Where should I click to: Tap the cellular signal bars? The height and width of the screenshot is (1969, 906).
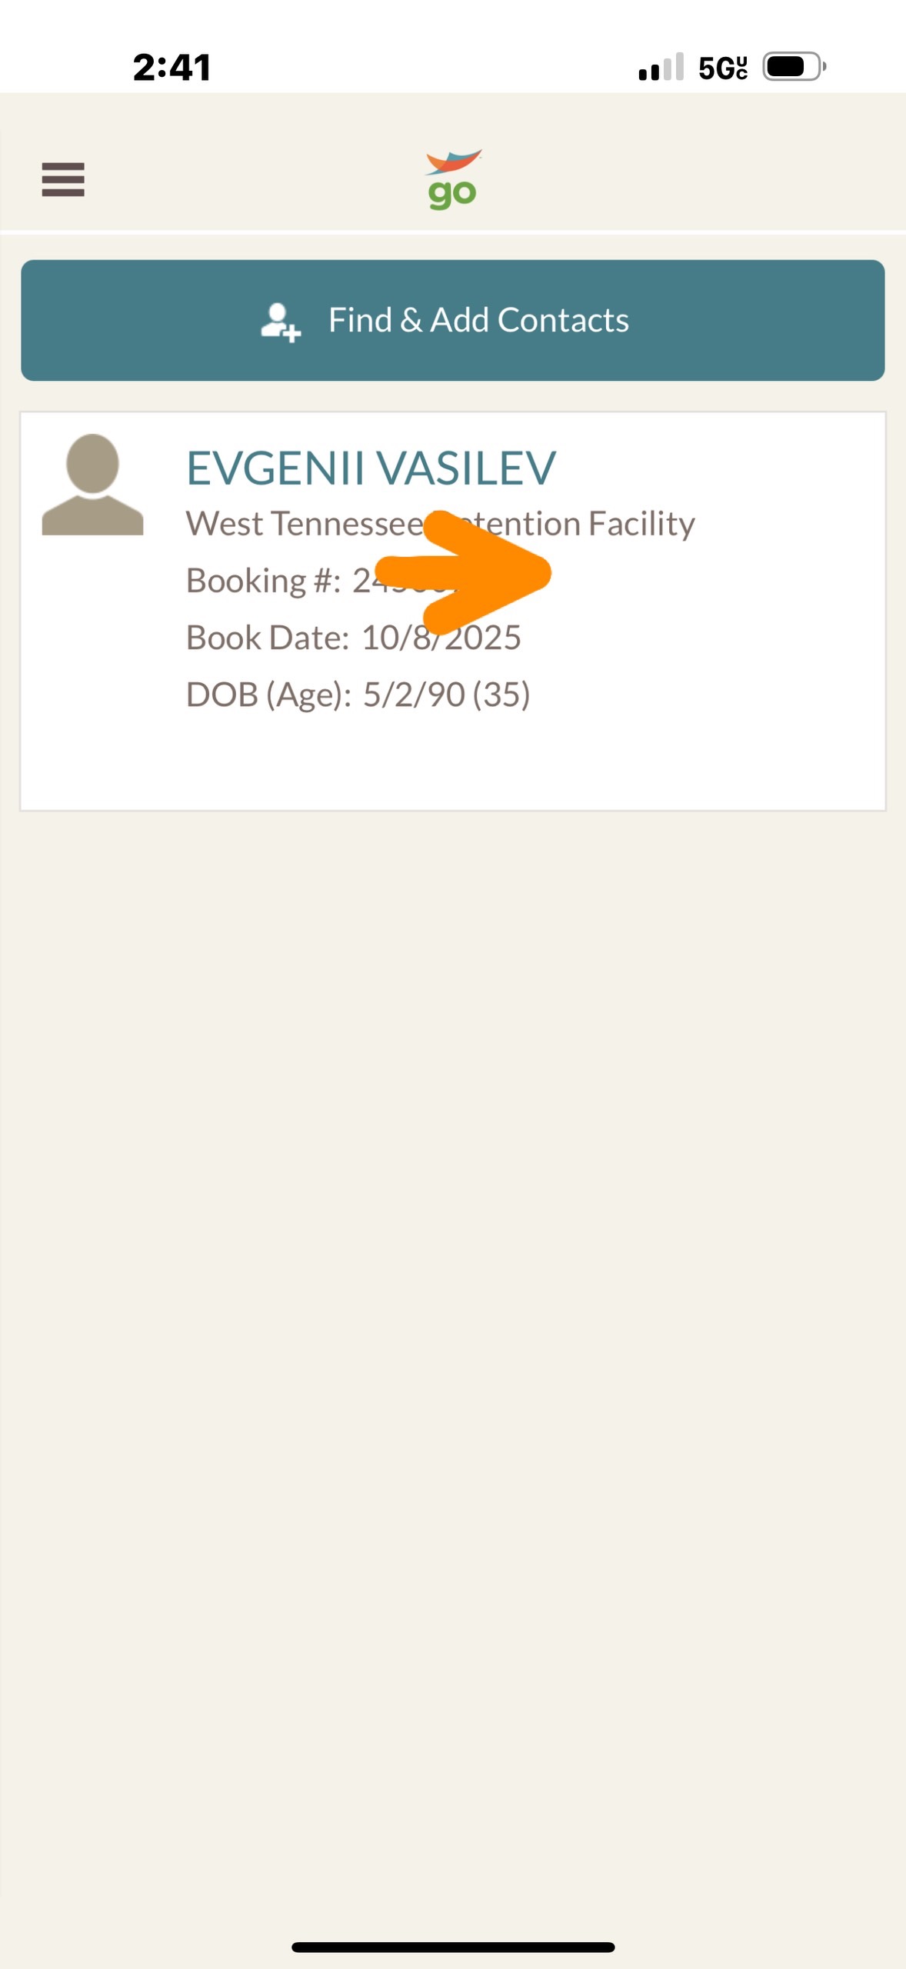661,67
